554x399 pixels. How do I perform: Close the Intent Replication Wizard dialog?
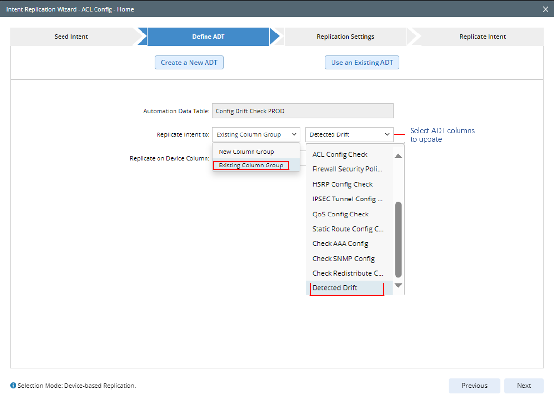(545, 9)
